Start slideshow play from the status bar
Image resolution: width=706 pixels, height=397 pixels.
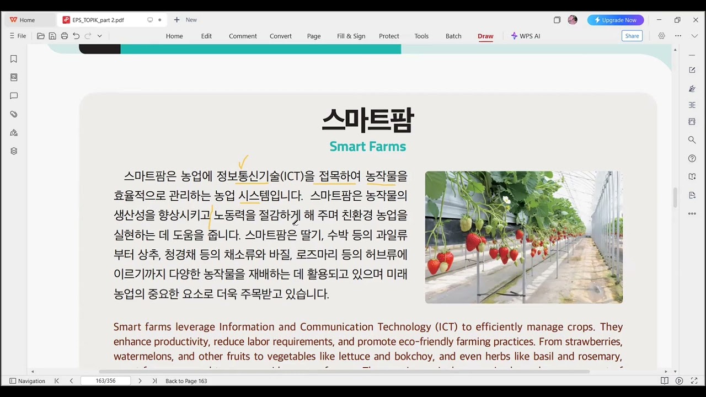pos(680,381)
